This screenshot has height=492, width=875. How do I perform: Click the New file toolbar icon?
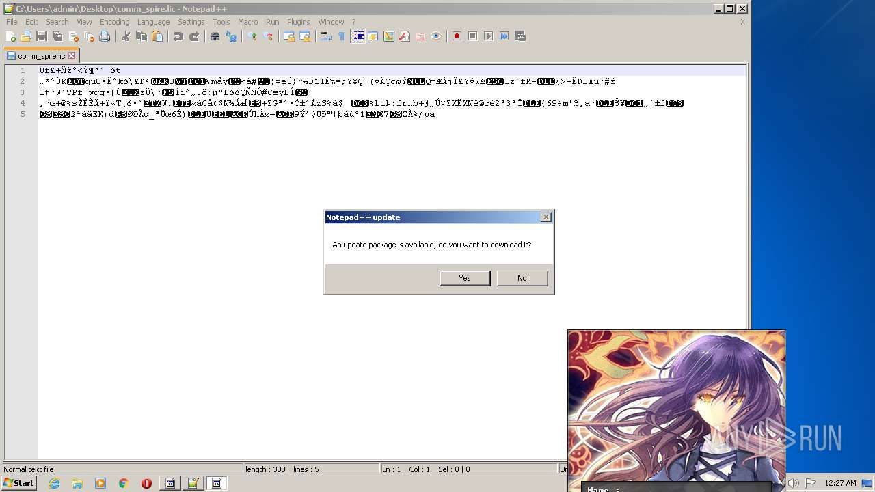click(x=11, y=36)
